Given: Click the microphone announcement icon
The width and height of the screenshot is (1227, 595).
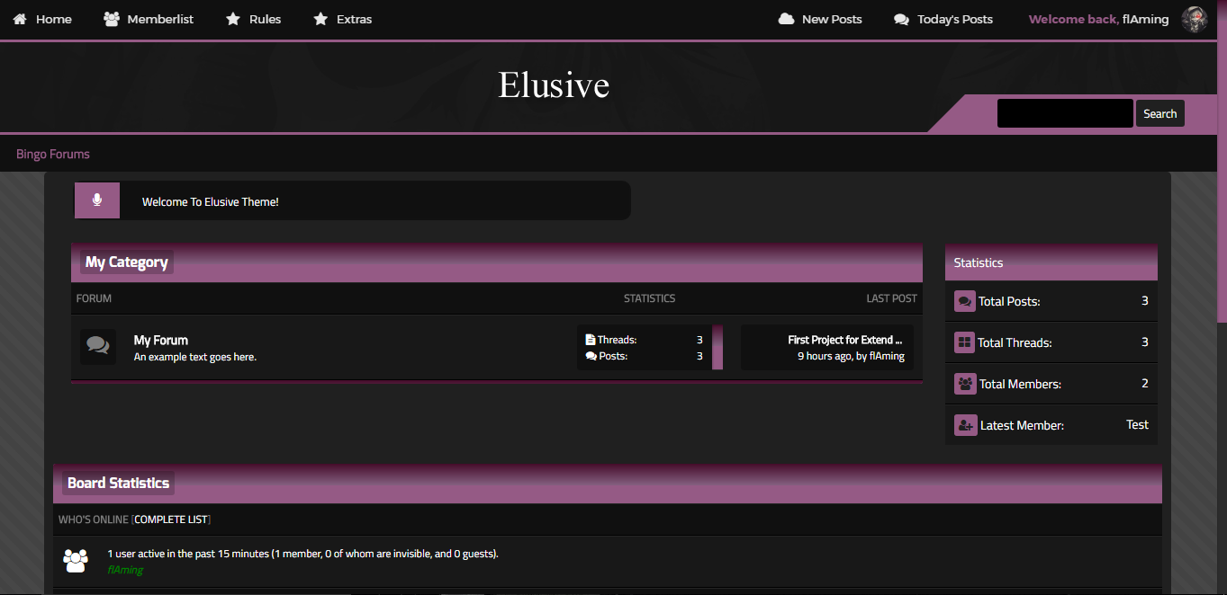Looking at the screenshot, I should (x=97, y=200).
